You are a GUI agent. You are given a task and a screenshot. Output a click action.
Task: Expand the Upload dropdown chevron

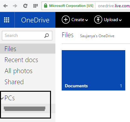click(120, 20)
